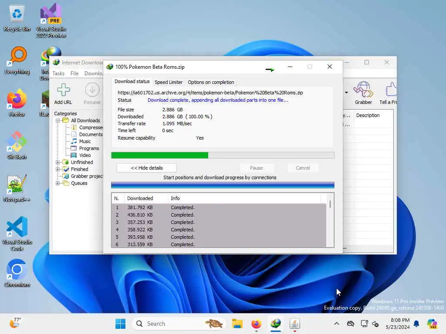Click the Cancel button in download dialog

point(303,168)
